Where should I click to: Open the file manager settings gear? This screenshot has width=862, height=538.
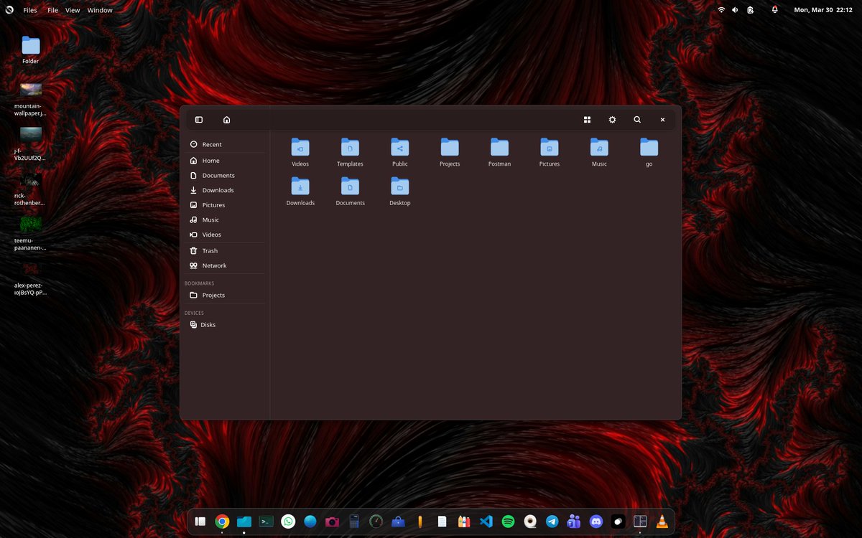point(611,119)
